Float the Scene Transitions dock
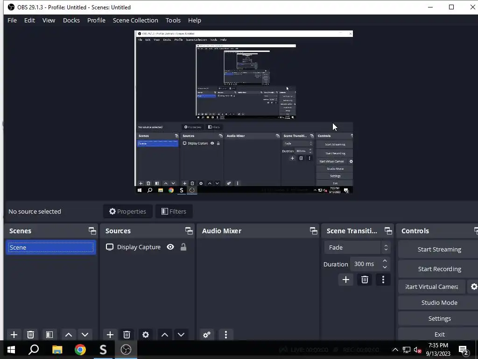This screenshot has width=478, height=359. tap(388, 231)
